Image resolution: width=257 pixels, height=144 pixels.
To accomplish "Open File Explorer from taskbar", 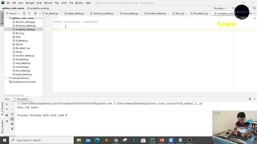I will (x=79, y=140).
